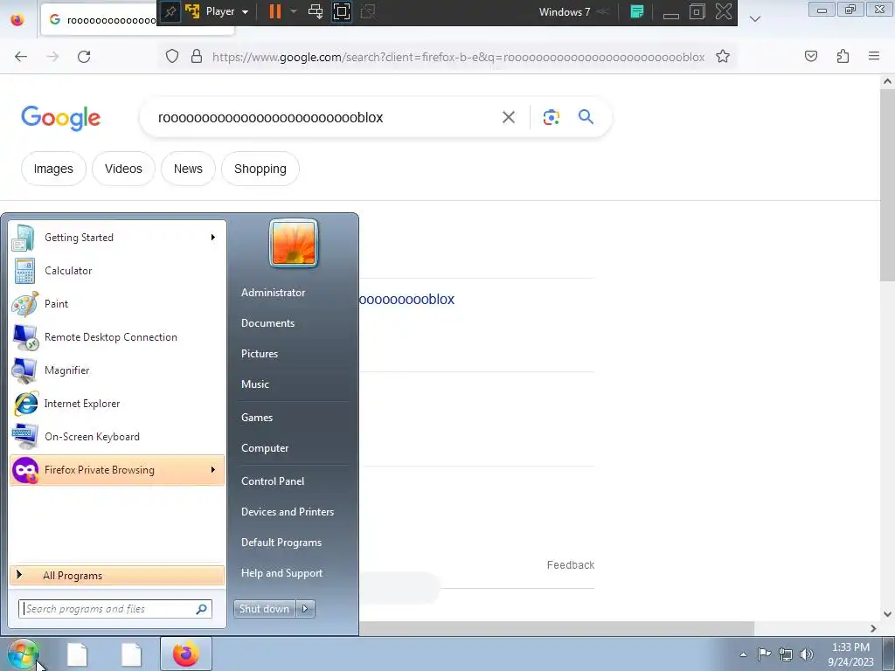Viewport: 895px width, 671px height.
Task: Click the first blank document taskbar icon
Action: click(77, 654)
